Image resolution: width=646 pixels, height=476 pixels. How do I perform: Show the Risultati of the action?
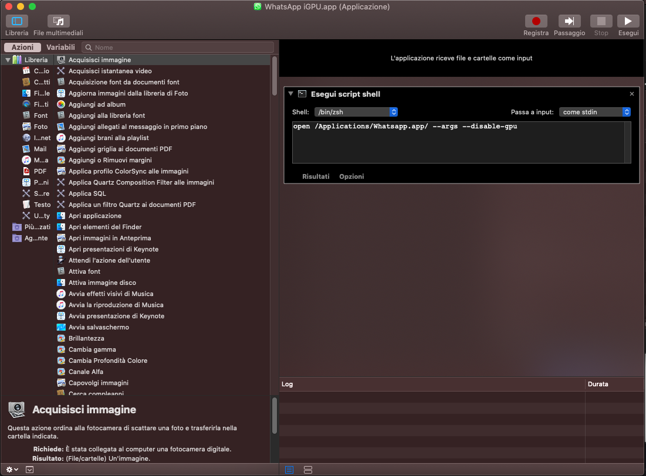316,176
